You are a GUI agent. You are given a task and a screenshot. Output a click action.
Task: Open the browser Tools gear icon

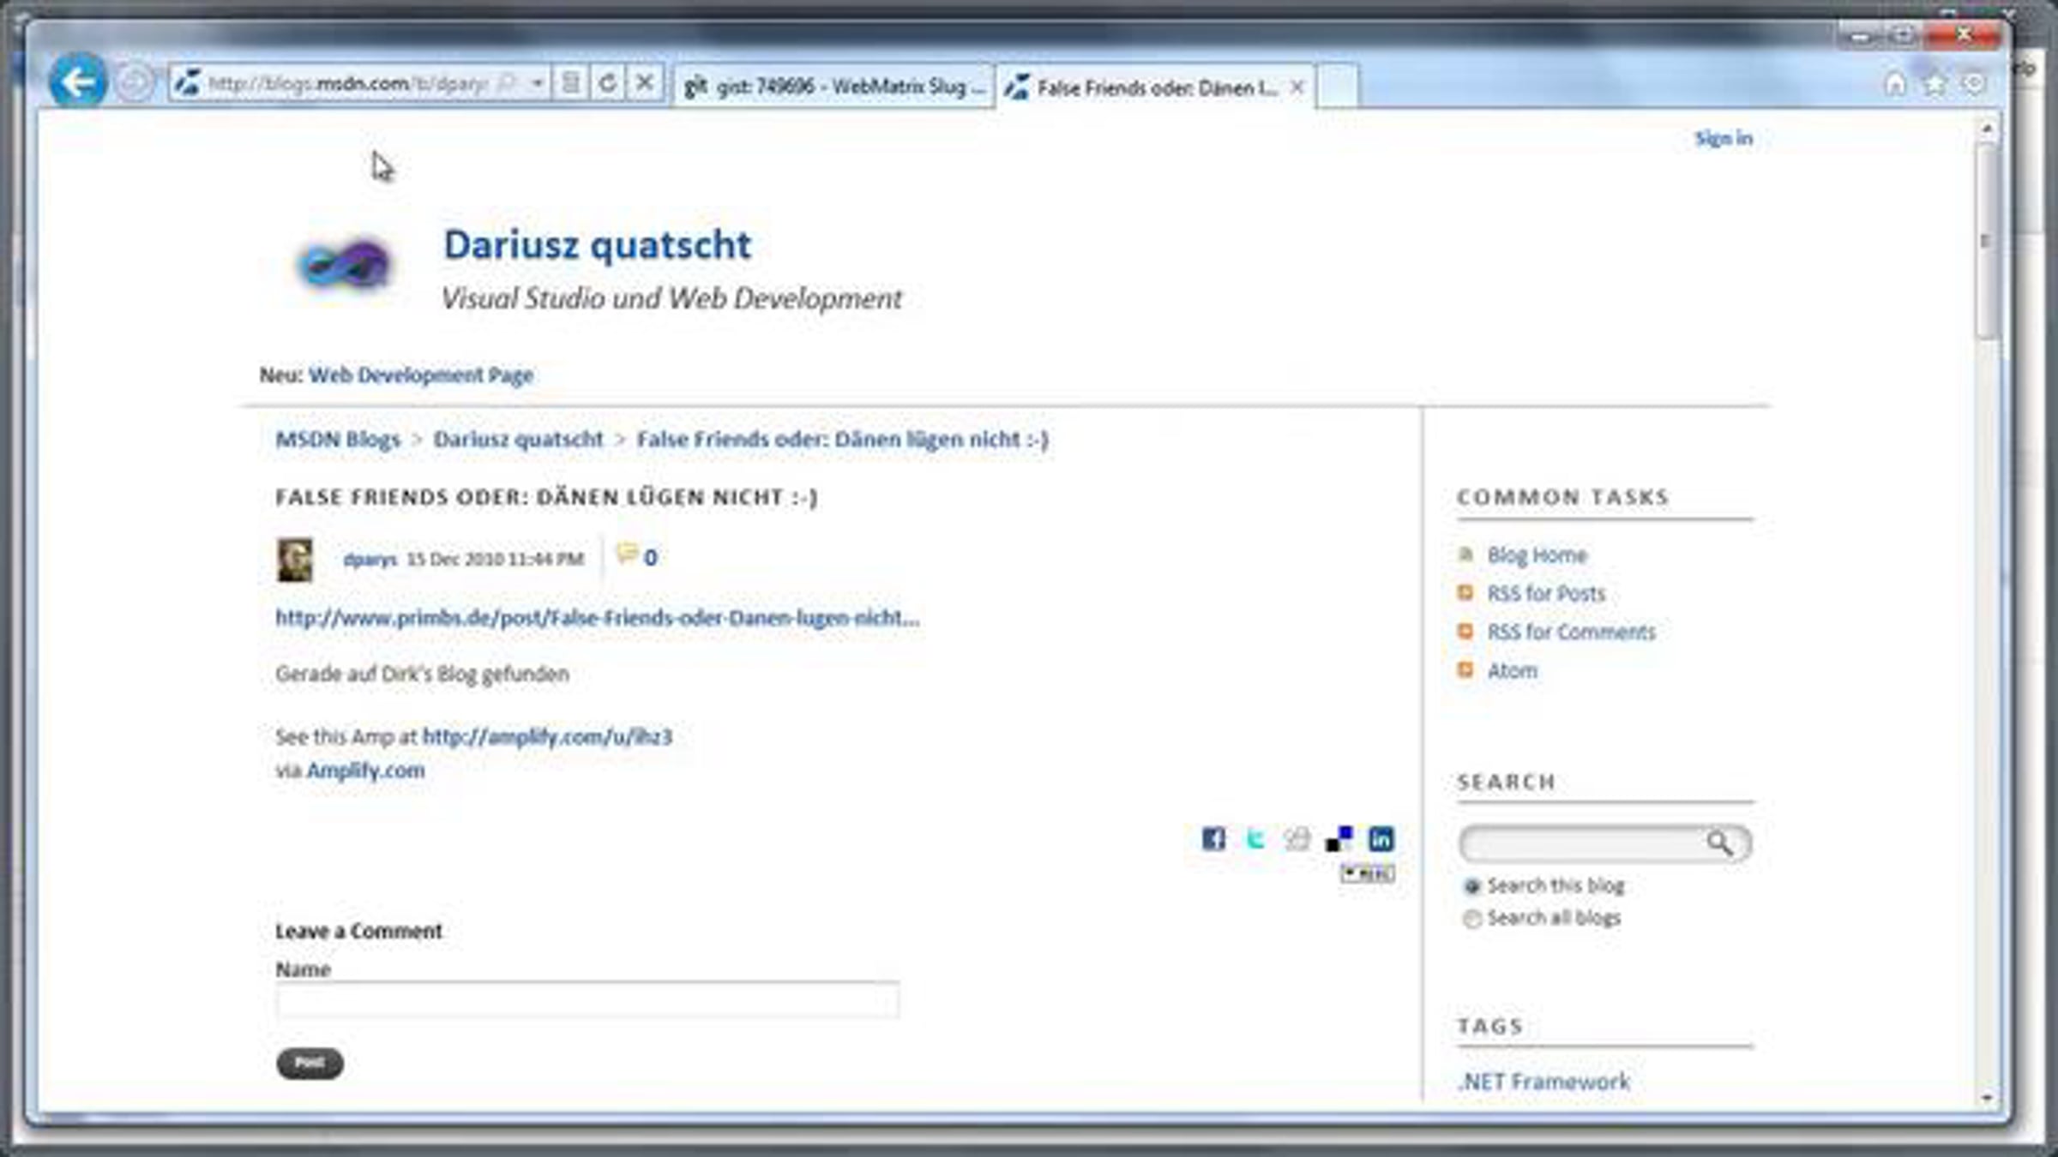pos(1975,84)
